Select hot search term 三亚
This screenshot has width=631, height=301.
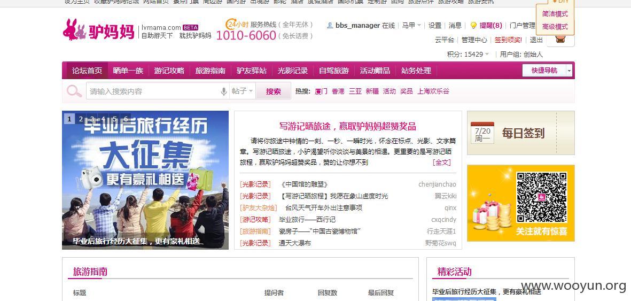(x=355, y=91)
